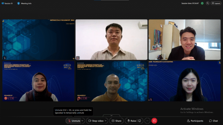
Task: Leave the meeting with red button
Action: pyautogui.click(x=154, y=121)
